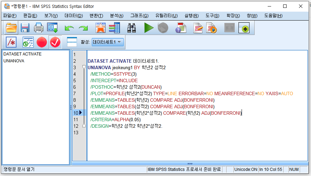Toggle comment selection icon
311x176 pixels.
click(x=11, y=42)
